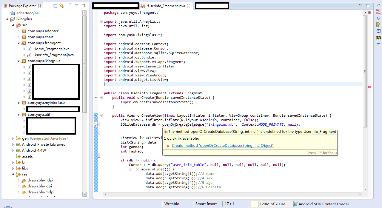The height and width of the screenshot is (208, 382).
Task: Open the Android robot view in right trim
Action: pos(378,38)
